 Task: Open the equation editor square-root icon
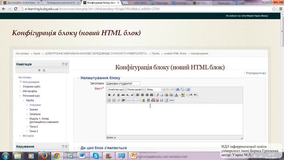[153, 100]
